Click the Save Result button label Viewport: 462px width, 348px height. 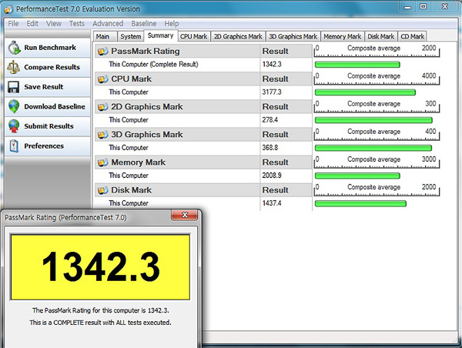(44, 87)
